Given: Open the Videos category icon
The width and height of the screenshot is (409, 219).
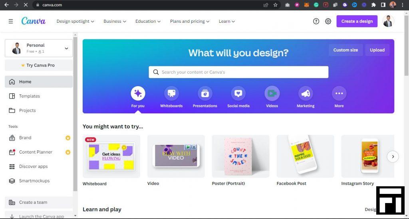Looking at the screenshot, I should 272,93.
